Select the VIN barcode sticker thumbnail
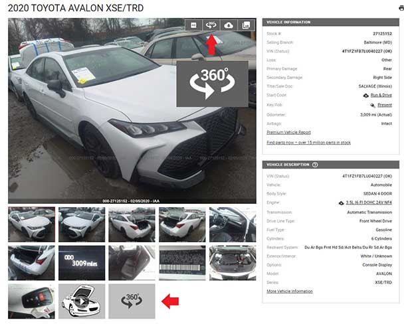The height and width of the screenshot is (324, 404). click(x=182, y=263)
